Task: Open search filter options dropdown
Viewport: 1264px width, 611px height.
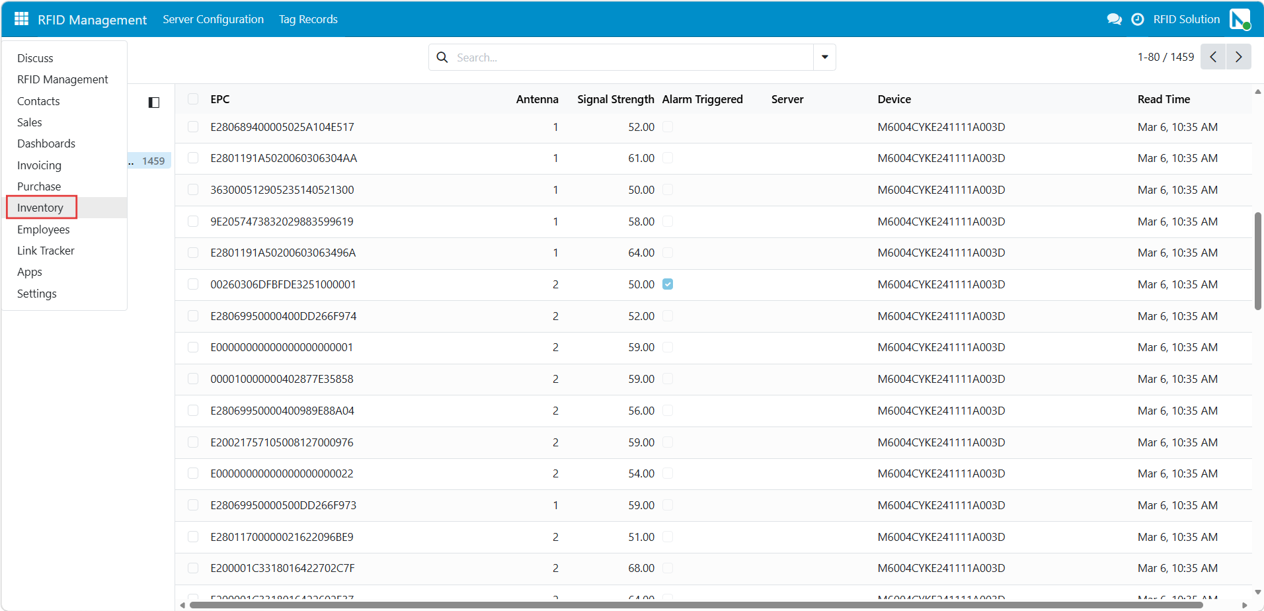Action: click(x=824, y=58)
